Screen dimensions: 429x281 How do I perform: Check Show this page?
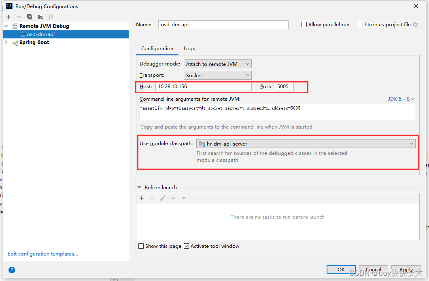pyautogui.click(x=141, y=246)
